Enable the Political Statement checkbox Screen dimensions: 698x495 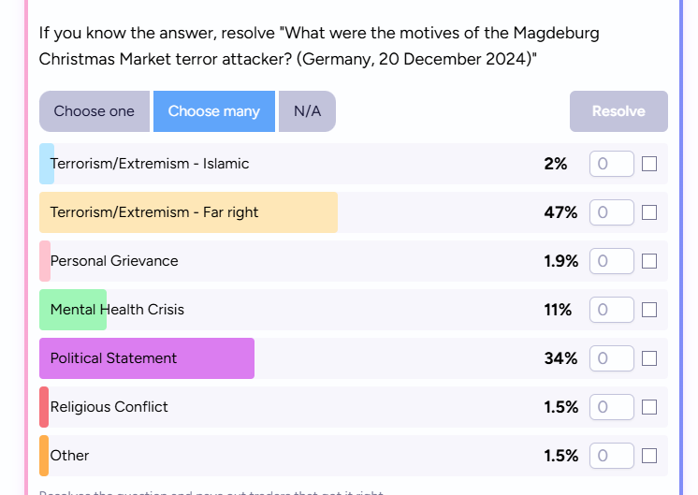(x=649, y=358)
